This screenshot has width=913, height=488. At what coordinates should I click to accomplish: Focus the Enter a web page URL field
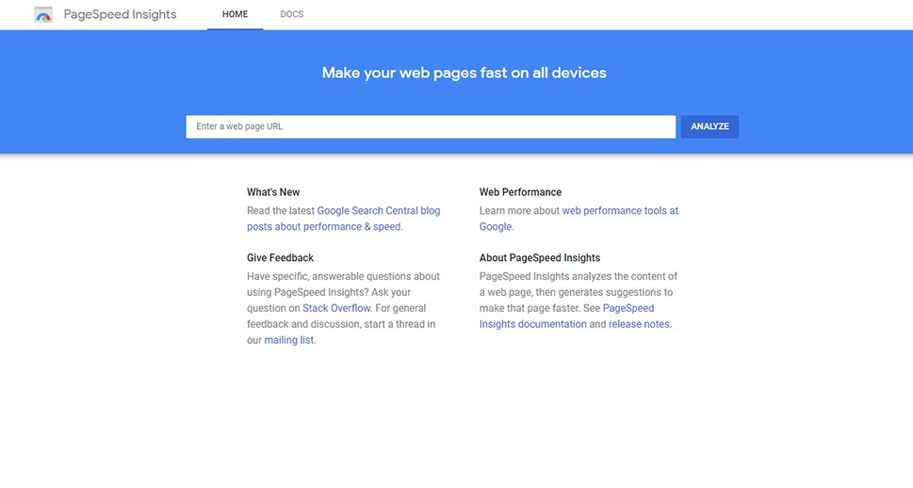[431, 126]
